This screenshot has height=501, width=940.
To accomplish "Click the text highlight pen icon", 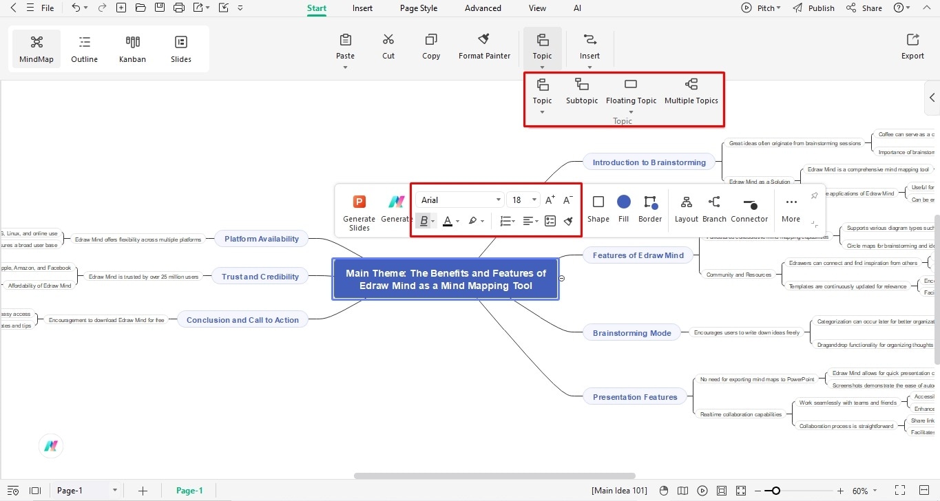I will pos(472,221).
